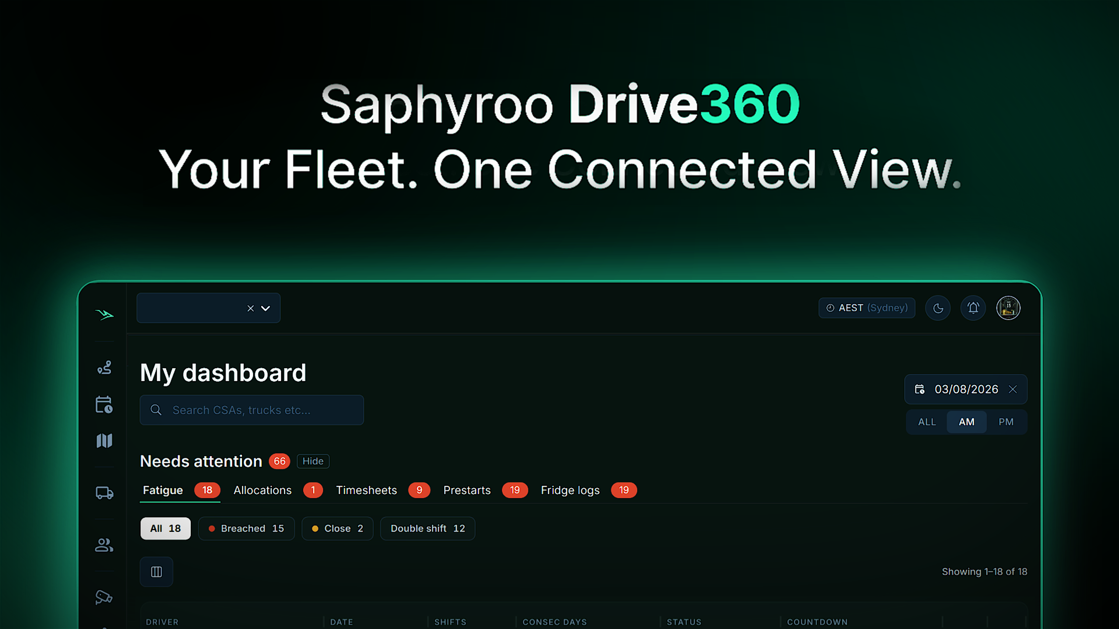Switch to the Fatigue tab

[180, 490]
